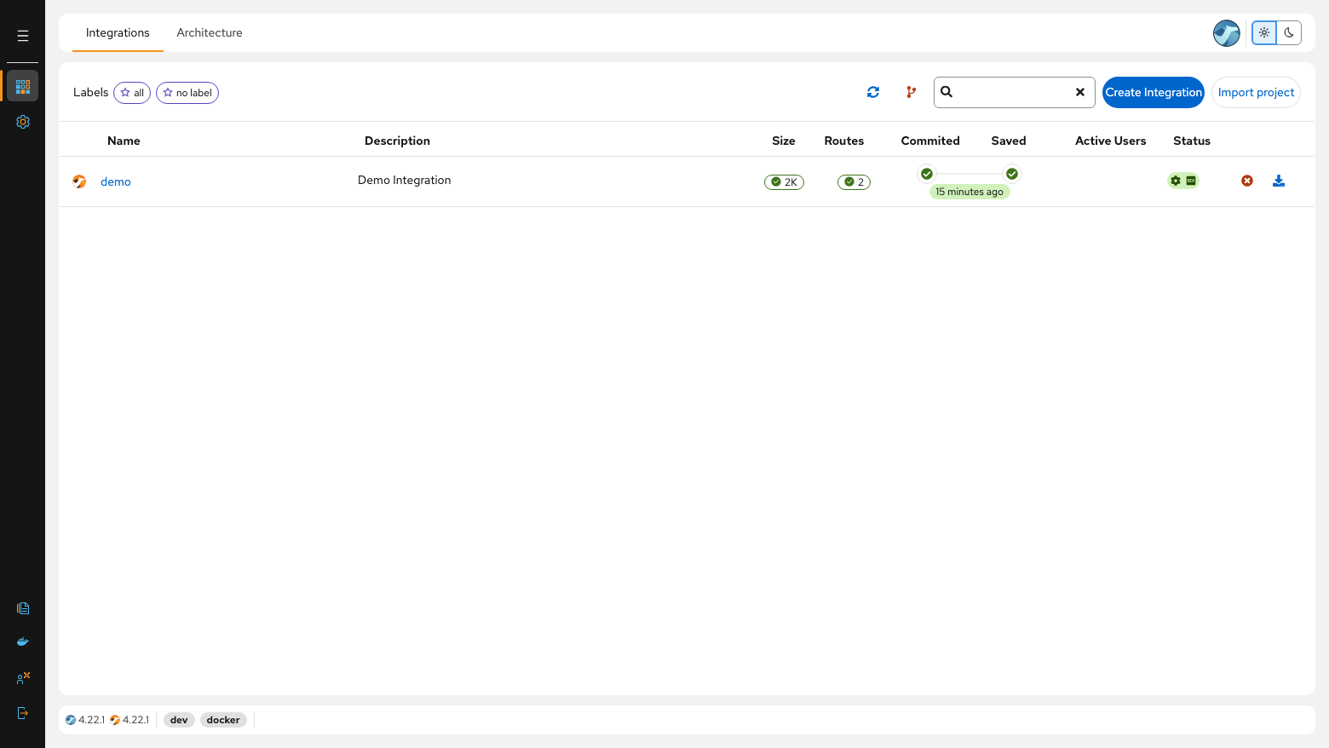
Task: Click the Create Integration button
Action: (1154, 92)
